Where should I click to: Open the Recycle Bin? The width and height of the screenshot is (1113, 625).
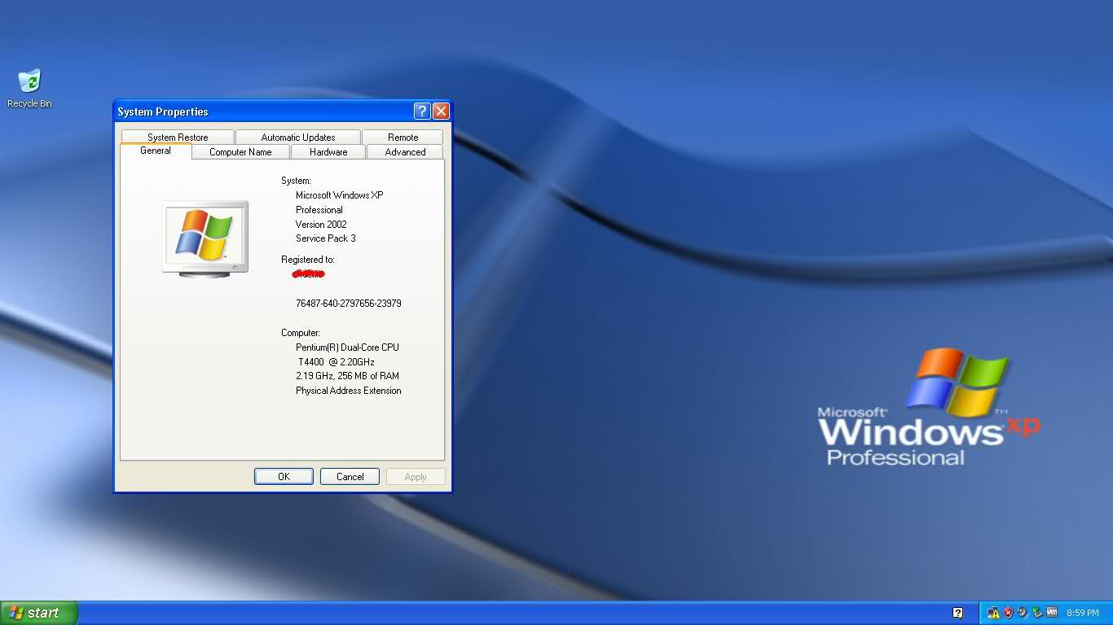click(29, 81)
